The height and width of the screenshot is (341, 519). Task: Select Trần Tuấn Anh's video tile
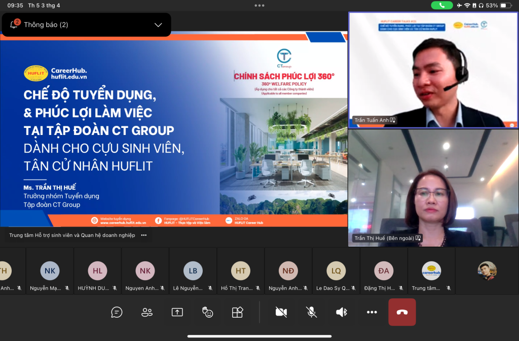tap(433, 70)
